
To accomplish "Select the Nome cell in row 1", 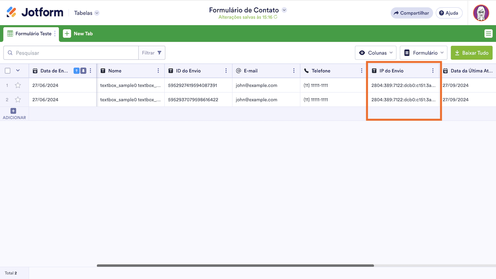I will click(x=131, y=85).
